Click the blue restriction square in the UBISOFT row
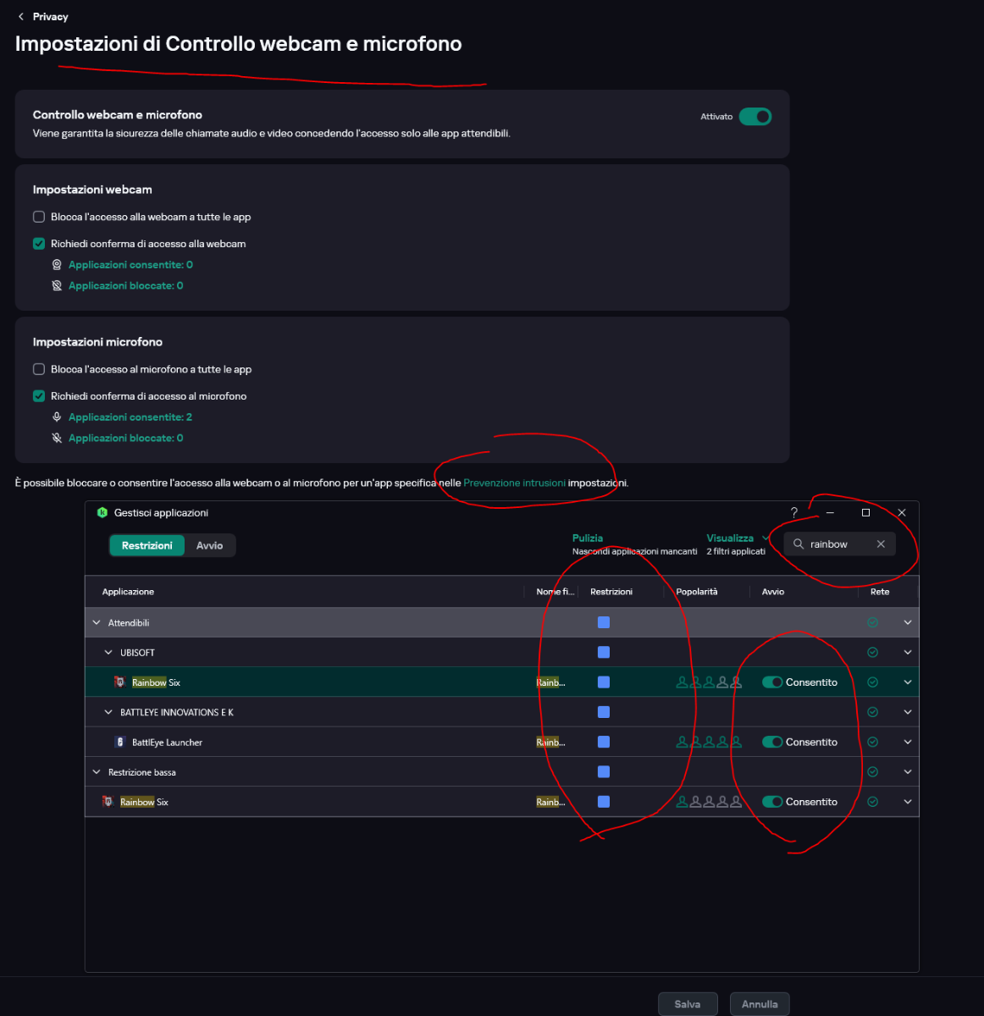The image size is (984, 1016). click(x=604, y=653)
